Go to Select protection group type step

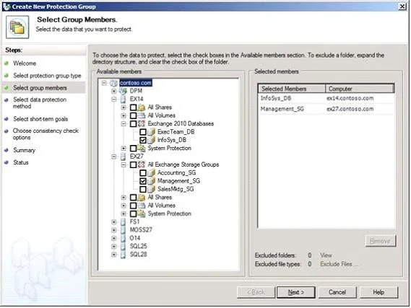(x=47, y=76)
